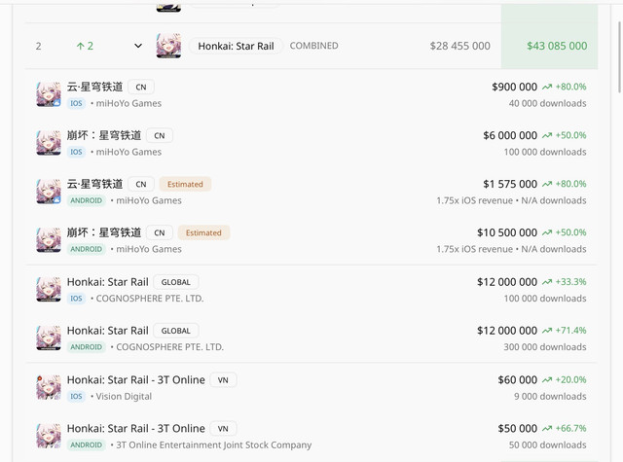Click the page vertical scrollbar
The image size is (623, 462).
click(x=619, y=57)
